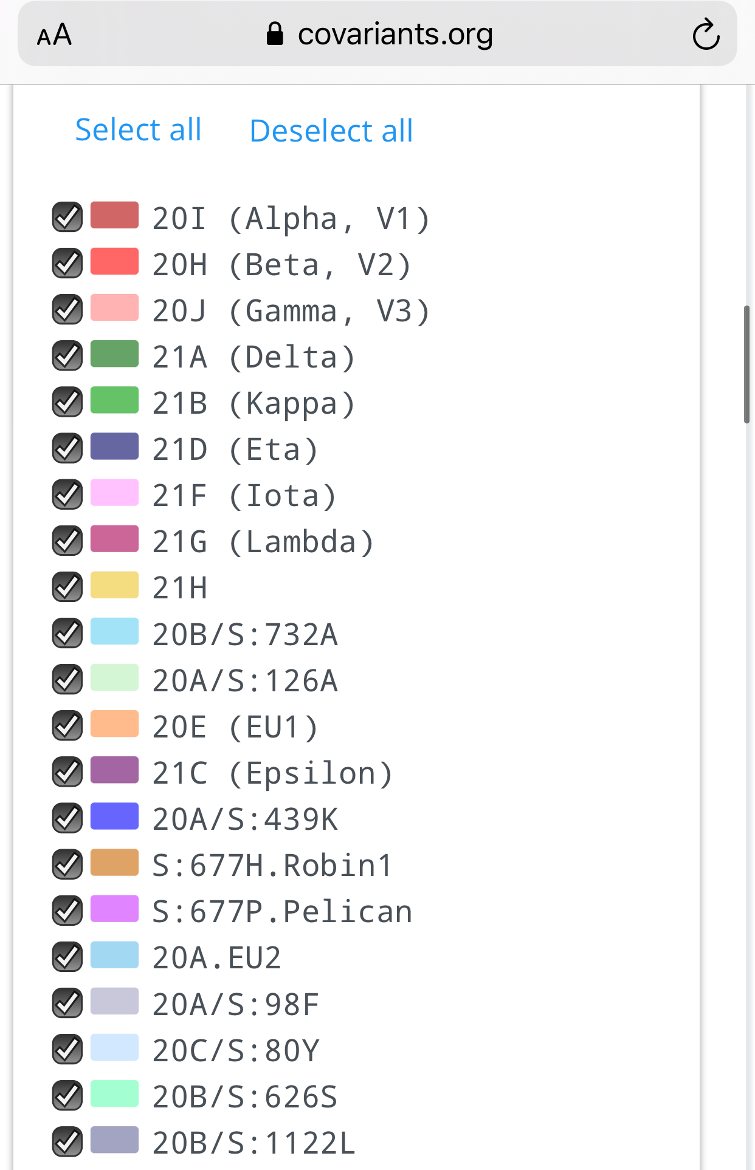
Task: Click the pink 21F (Iota) color swatch
Action: (114, 493)
